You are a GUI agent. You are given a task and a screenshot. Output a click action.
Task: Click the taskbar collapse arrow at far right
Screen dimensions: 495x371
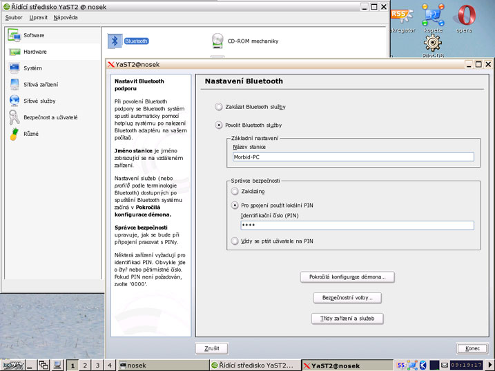tap(490, 365)
